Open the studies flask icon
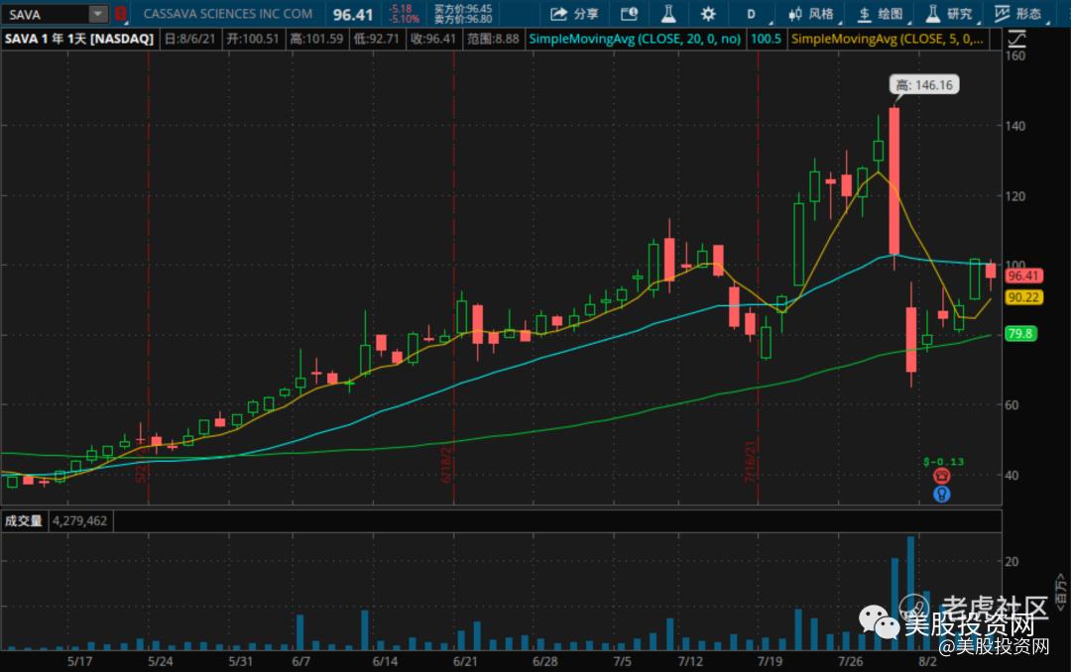The height and width of the screenshot is (672, 1071). (x=668, y=14)
